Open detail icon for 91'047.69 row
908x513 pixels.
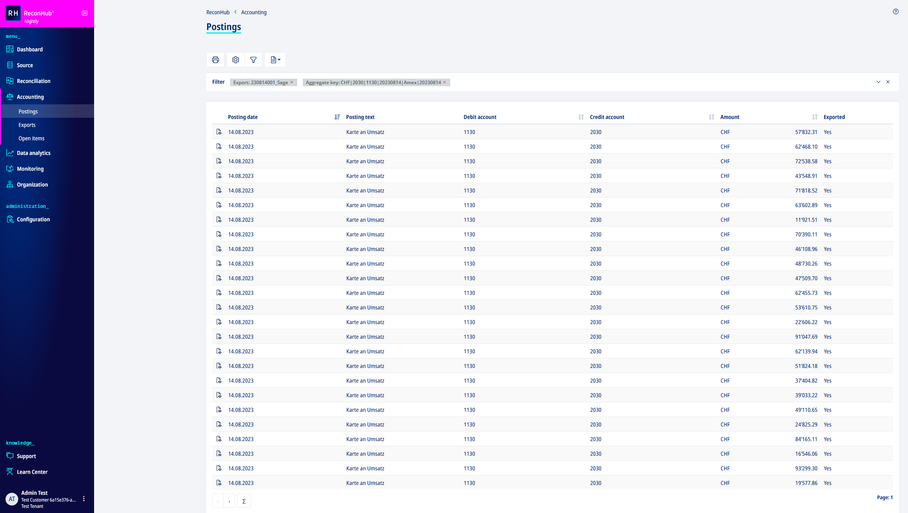click(x=219, y=336)
